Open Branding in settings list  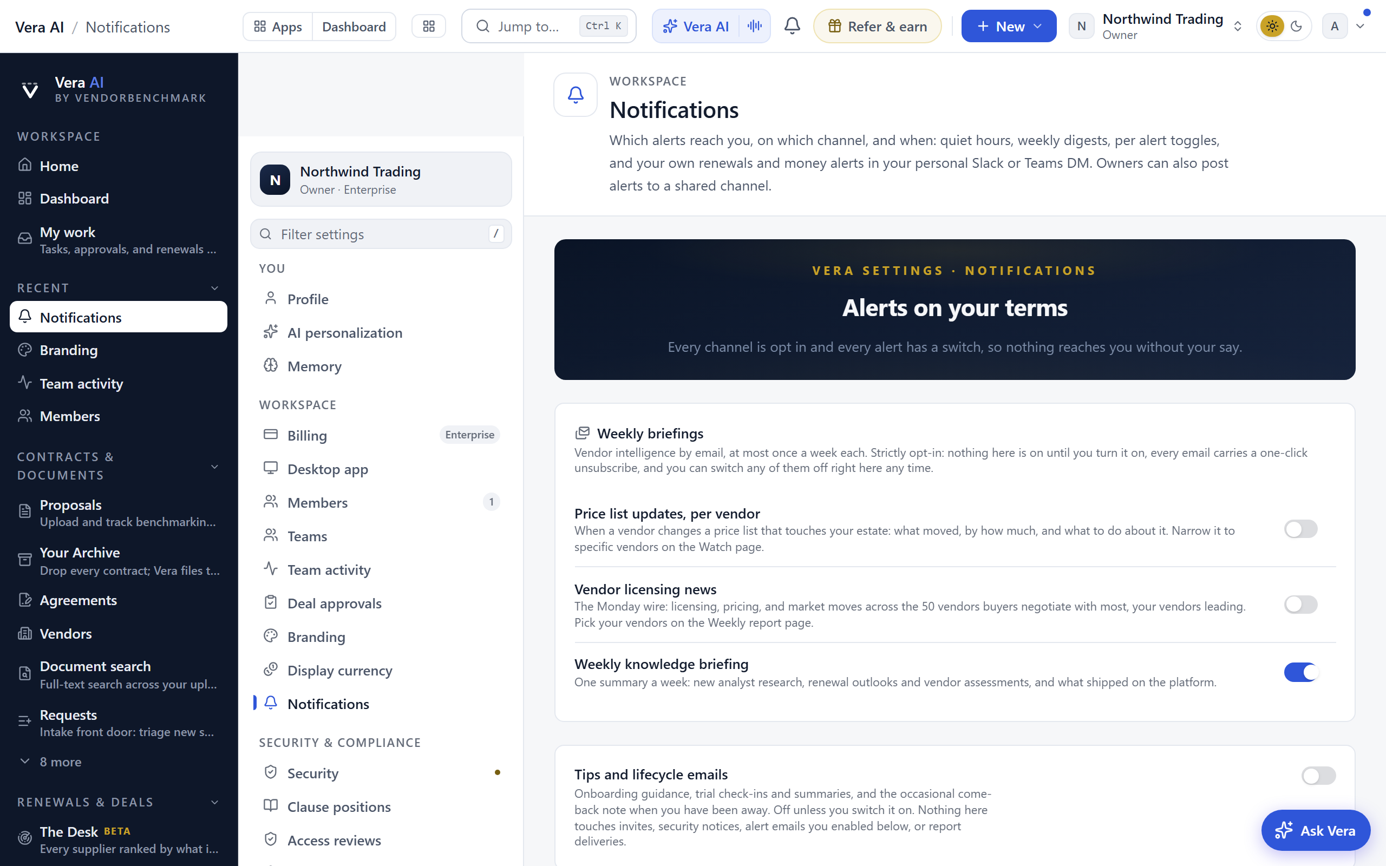point(381,637)
